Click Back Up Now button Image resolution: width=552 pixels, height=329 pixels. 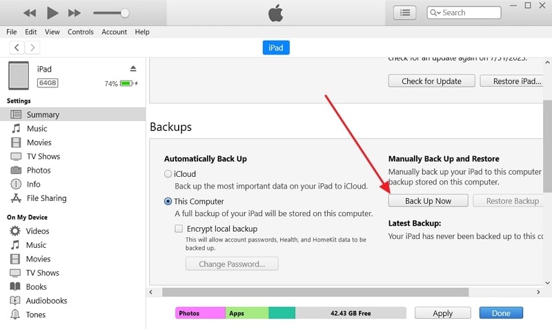click(x=428, y=201)
